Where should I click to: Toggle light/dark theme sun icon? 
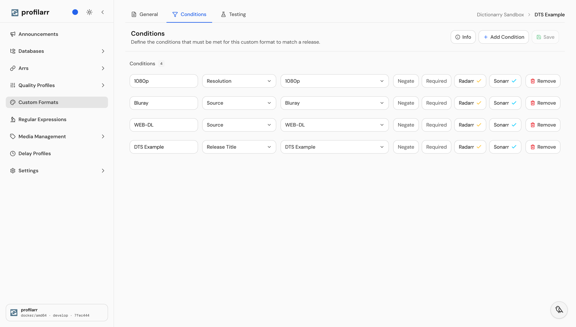[89, 12]
